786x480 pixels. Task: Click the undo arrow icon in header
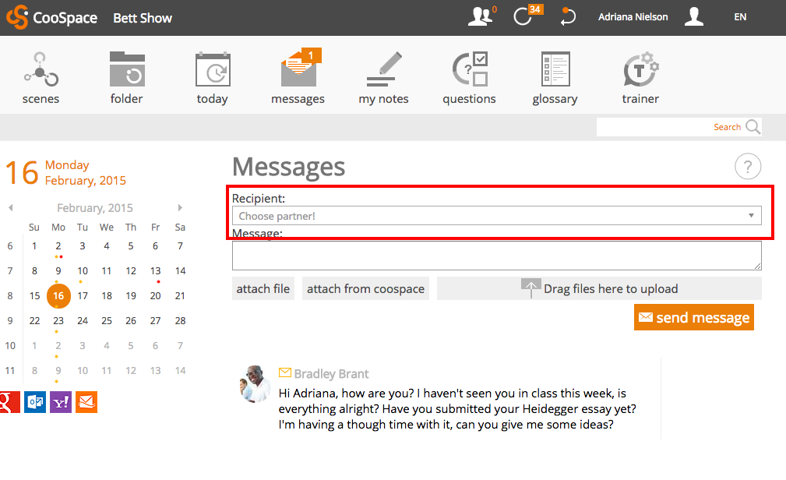tap(569, 16)
